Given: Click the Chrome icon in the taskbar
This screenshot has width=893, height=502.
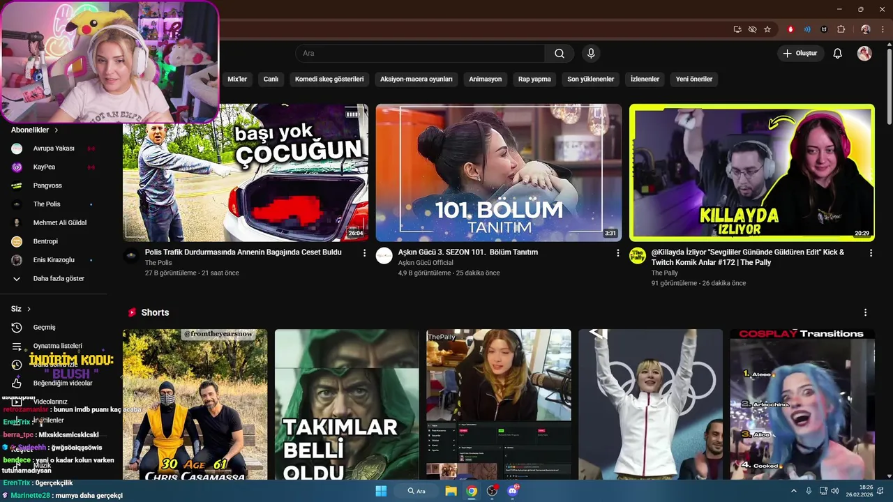Looking at the screenshot, I should pos(472,491).
